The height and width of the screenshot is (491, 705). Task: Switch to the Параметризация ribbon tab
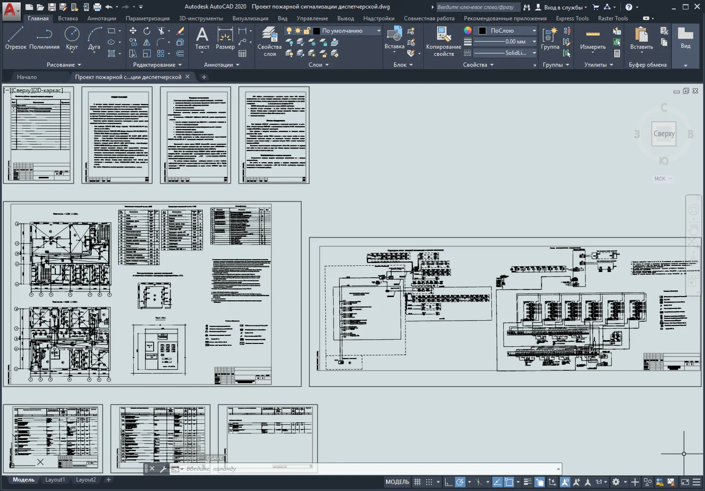point(147,18)
